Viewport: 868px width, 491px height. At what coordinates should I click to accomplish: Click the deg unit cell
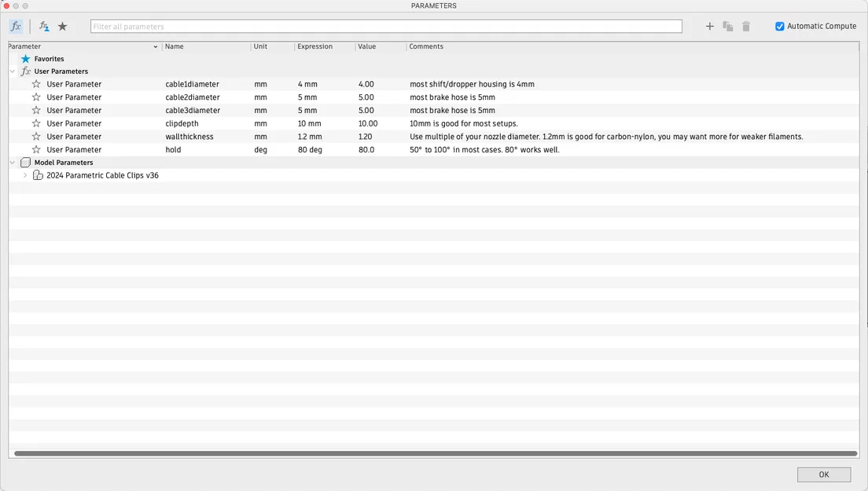(x=261, y=149)
